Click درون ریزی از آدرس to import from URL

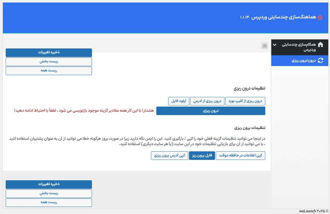(207, 101)
